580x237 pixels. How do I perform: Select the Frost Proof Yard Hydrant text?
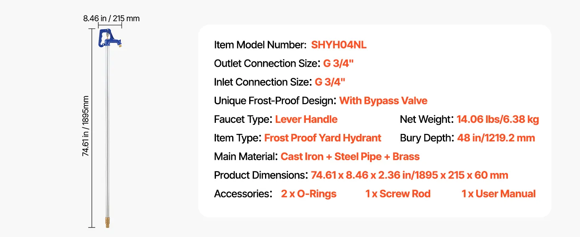(322, 138)
